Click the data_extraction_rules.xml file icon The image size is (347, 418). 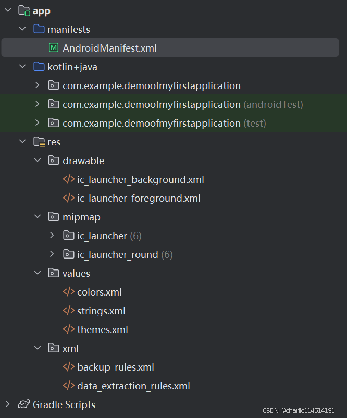click(68, 386)
